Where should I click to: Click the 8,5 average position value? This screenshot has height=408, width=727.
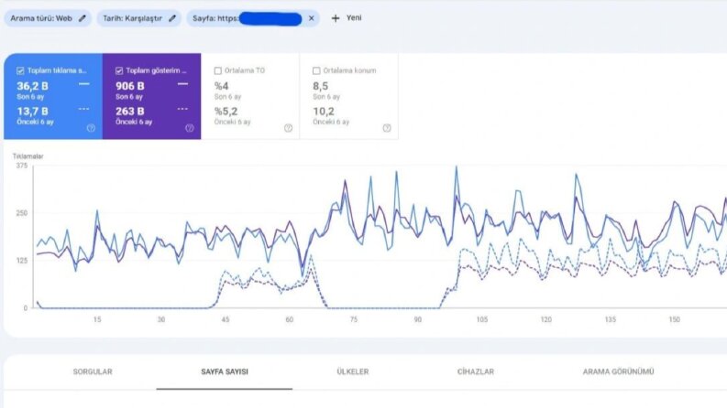(x=320, y=86)
